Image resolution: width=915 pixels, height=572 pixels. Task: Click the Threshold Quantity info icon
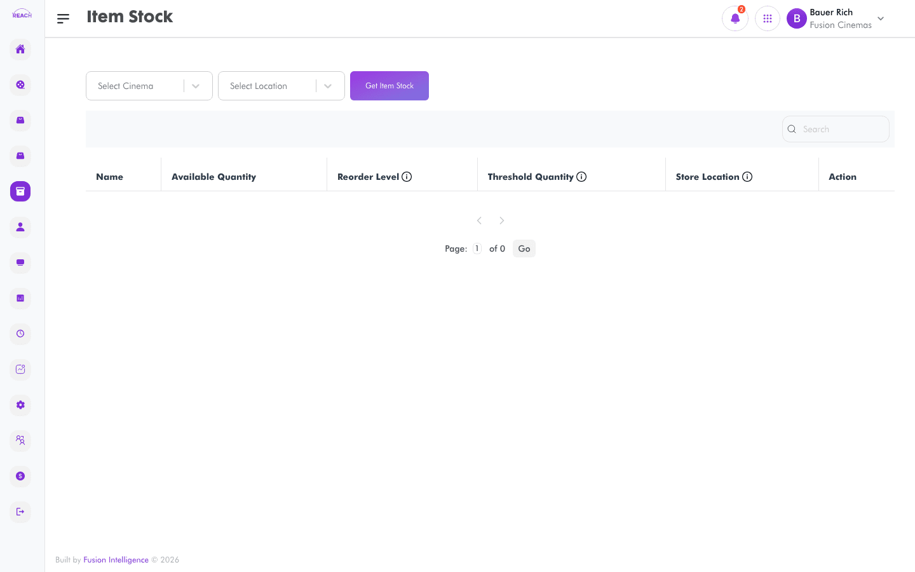(581, 177)
